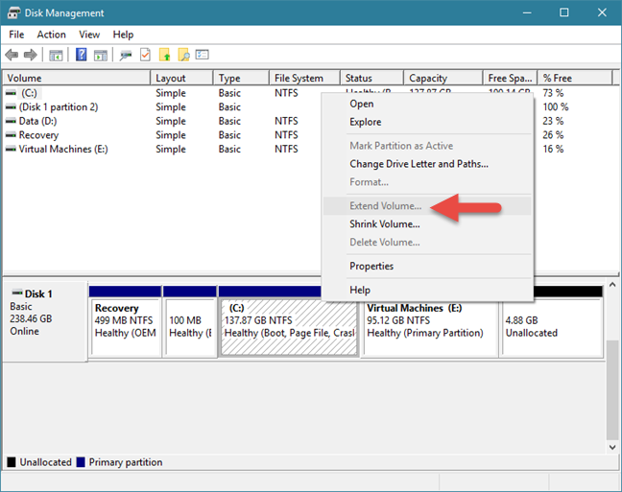This screenshot has height=492, width=622.
Task: Click the folder with green up-arrow icon
Action: (x=165, y=55)
